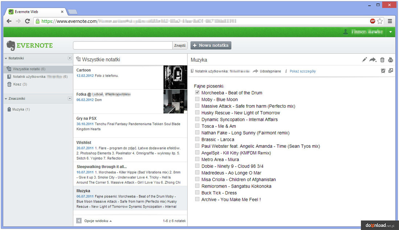The width and height of the screenshot is (399, 230).
Task: Delete the Muzyka note with trash icon
Action: (382, 60)
